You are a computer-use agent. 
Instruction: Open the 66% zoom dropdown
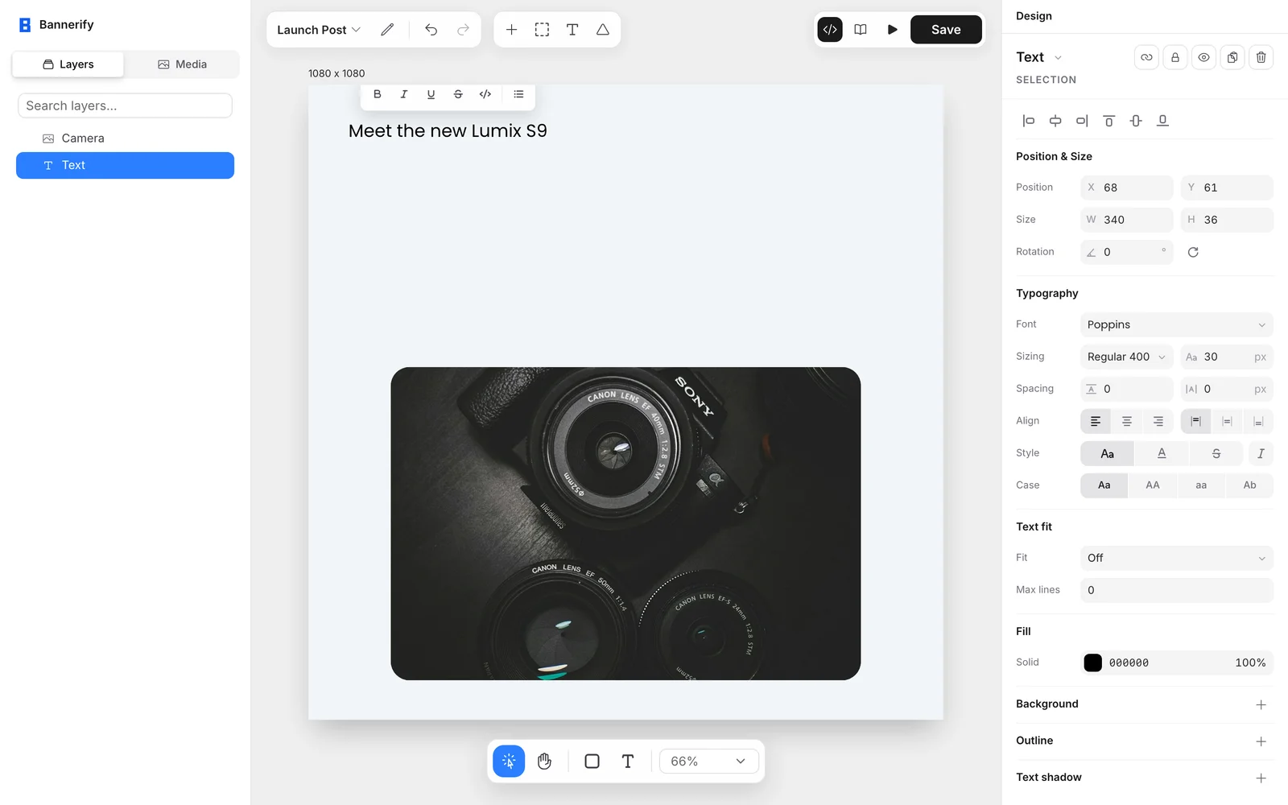point(708,761)
